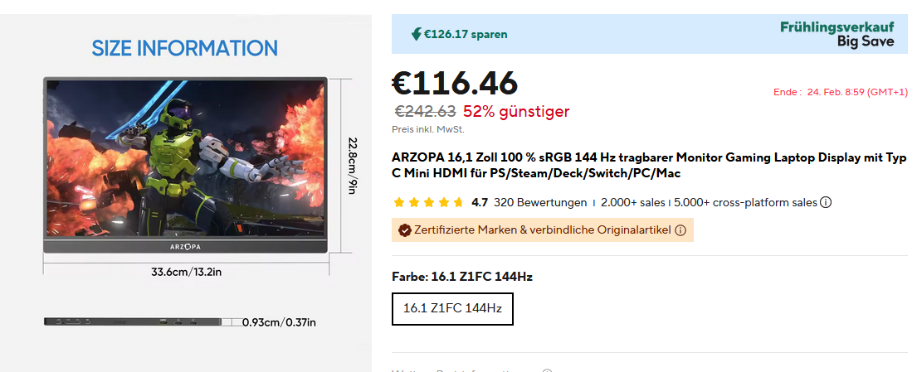Viewport: 917px width, 372px height.
Task: Click the ARZOPA logo on the monitor image
Action: click(x=186, y=247)
